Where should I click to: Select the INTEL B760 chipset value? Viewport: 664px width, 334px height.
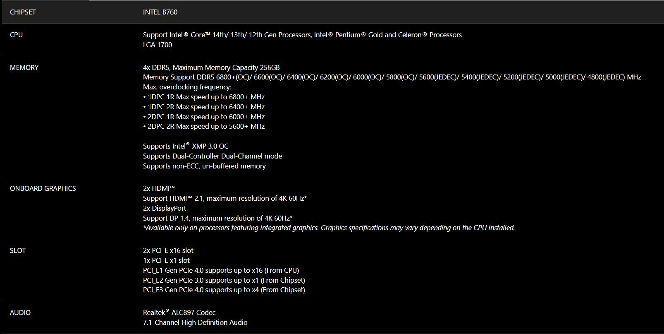[160, 12]
